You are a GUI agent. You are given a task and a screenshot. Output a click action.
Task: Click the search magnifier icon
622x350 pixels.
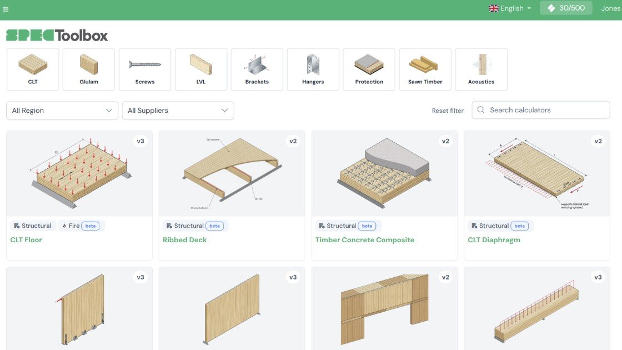tap(481, 110)
